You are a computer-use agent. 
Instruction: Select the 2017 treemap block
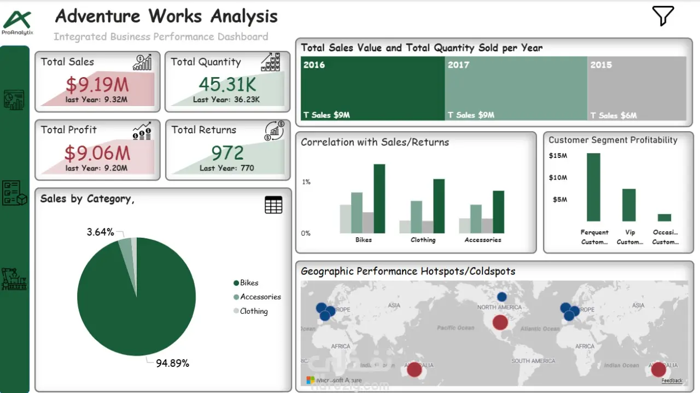coord(516,89)
